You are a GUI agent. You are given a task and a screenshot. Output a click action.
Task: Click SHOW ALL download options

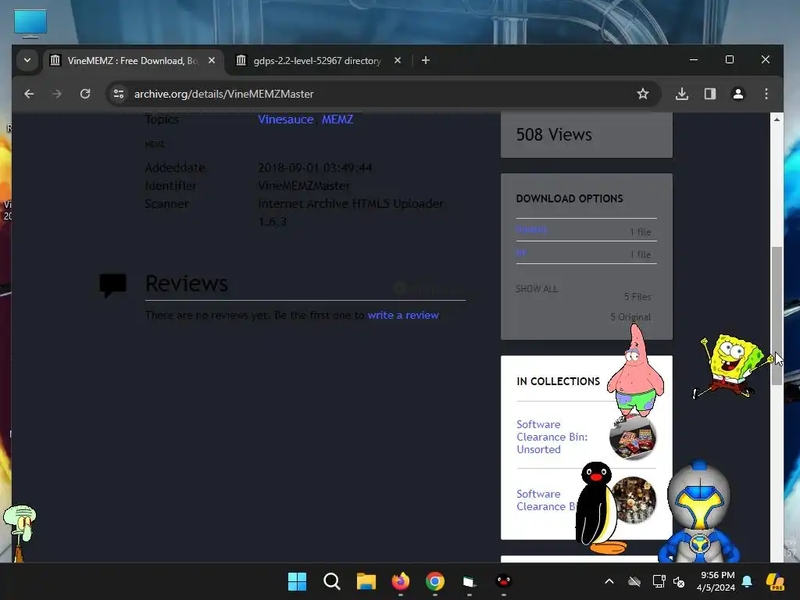point(537,289)
